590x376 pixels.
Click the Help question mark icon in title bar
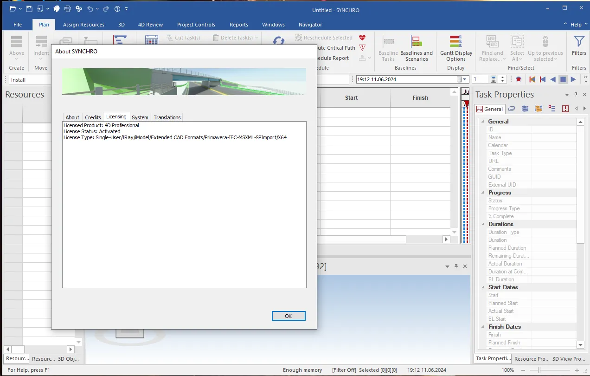coord(117,9)
